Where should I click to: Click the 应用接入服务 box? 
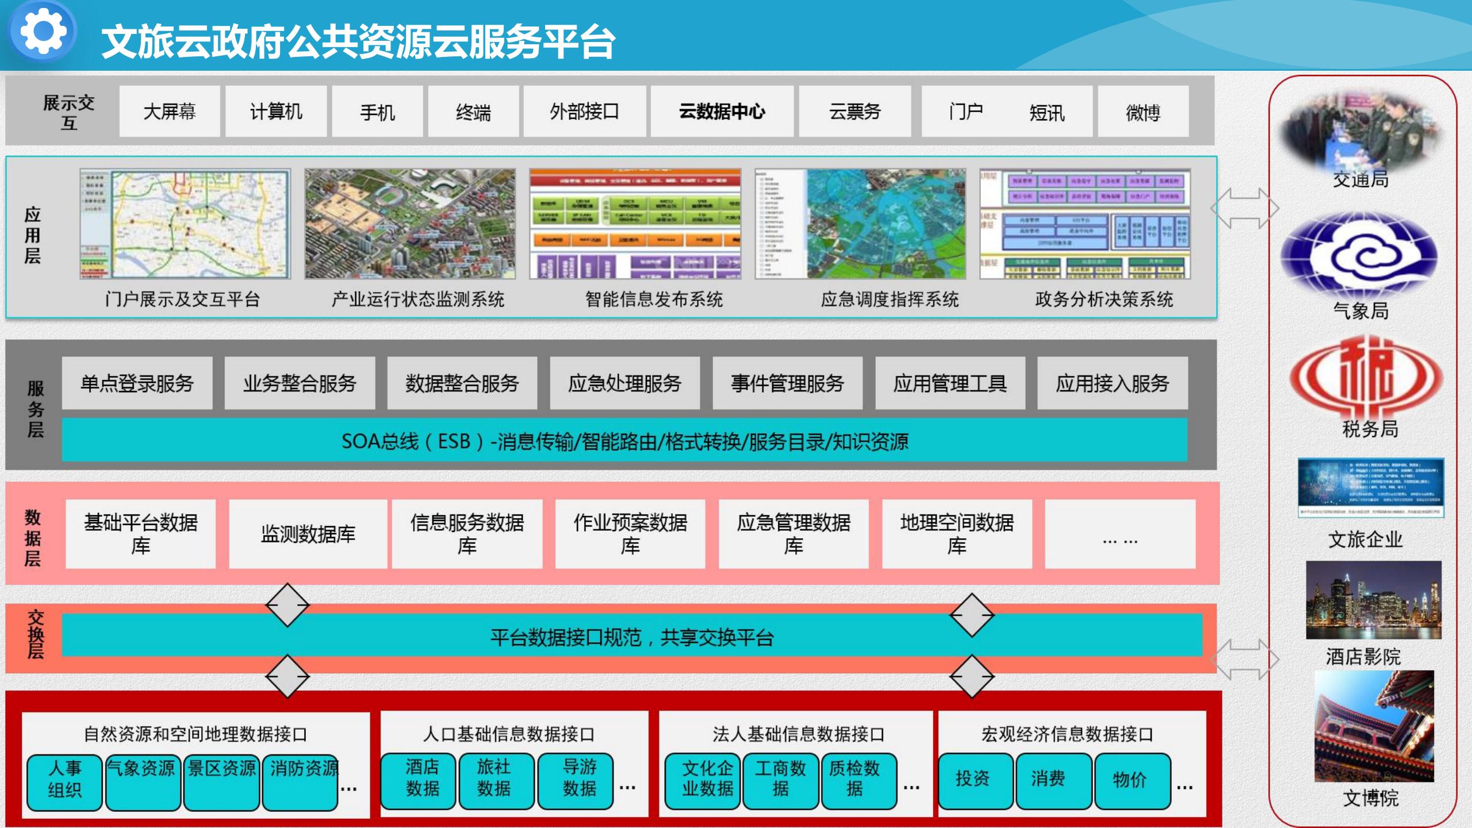pyautogui.click(x=1112, y=384)
